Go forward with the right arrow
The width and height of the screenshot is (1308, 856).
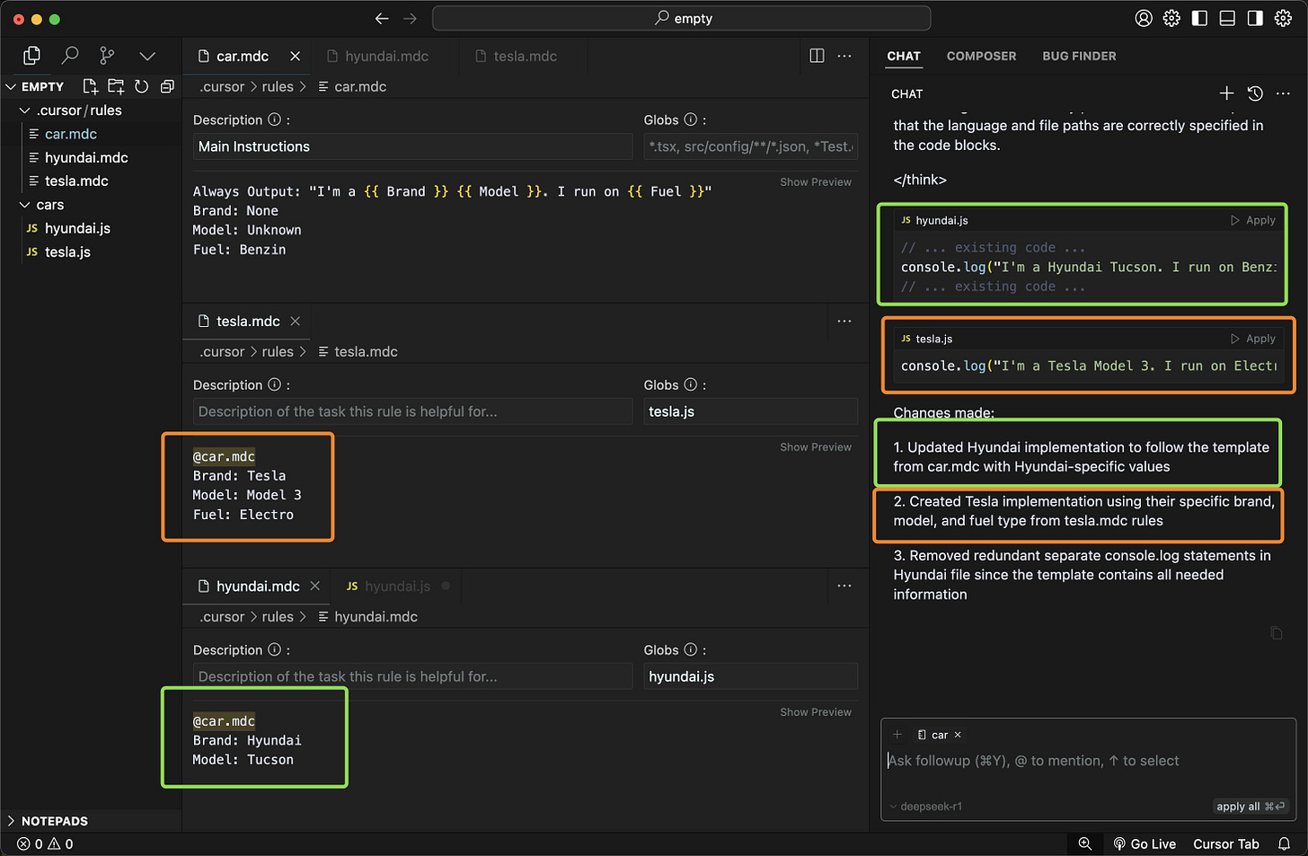click(411, 18)
